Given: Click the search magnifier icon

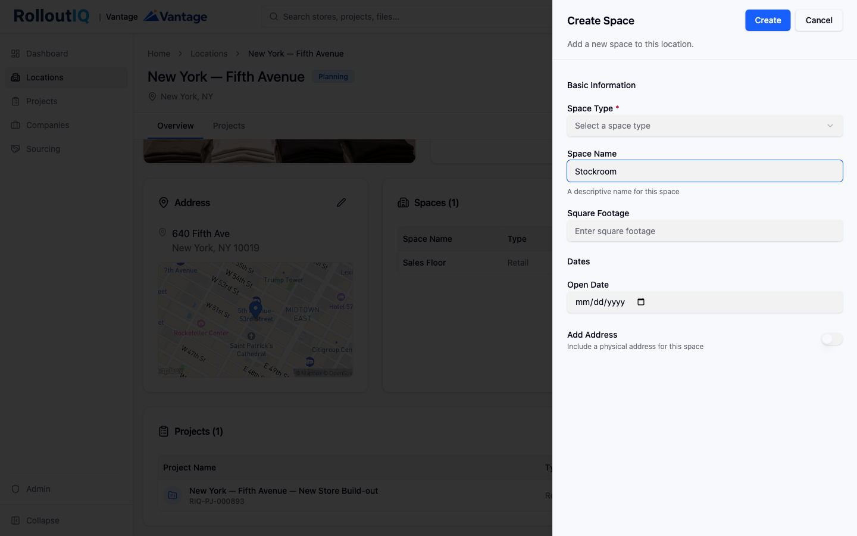Looking at the screenshot, I should (x=274, y=17).
